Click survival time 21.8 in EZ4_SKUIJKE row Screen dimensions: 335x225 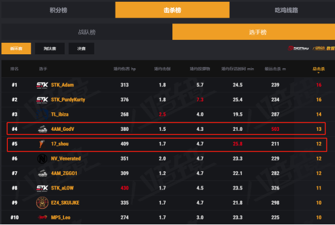[x=238, y=203]
